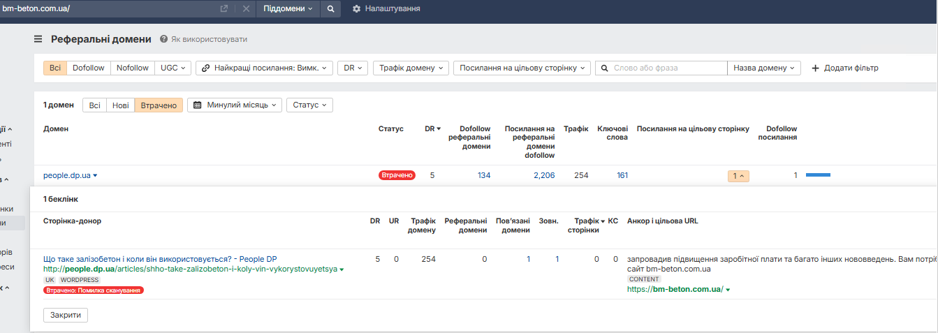Click the Слово або фраза search field
This screenshot has height=333, width=938.
[x=668, y=68]
